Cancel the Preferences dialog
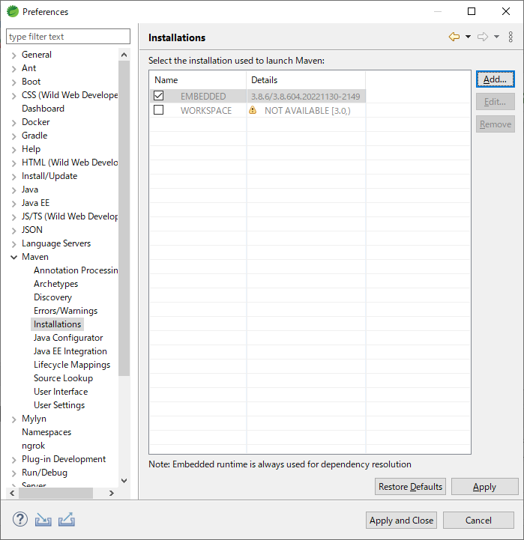524x540 pixels. click(x=478, y=520)
